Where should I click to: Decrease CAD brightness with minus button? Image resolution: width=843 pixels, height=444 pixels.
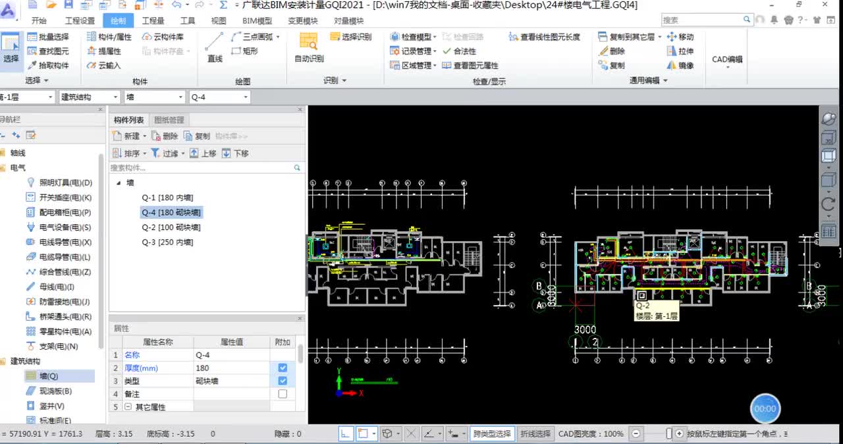(636, 433)
